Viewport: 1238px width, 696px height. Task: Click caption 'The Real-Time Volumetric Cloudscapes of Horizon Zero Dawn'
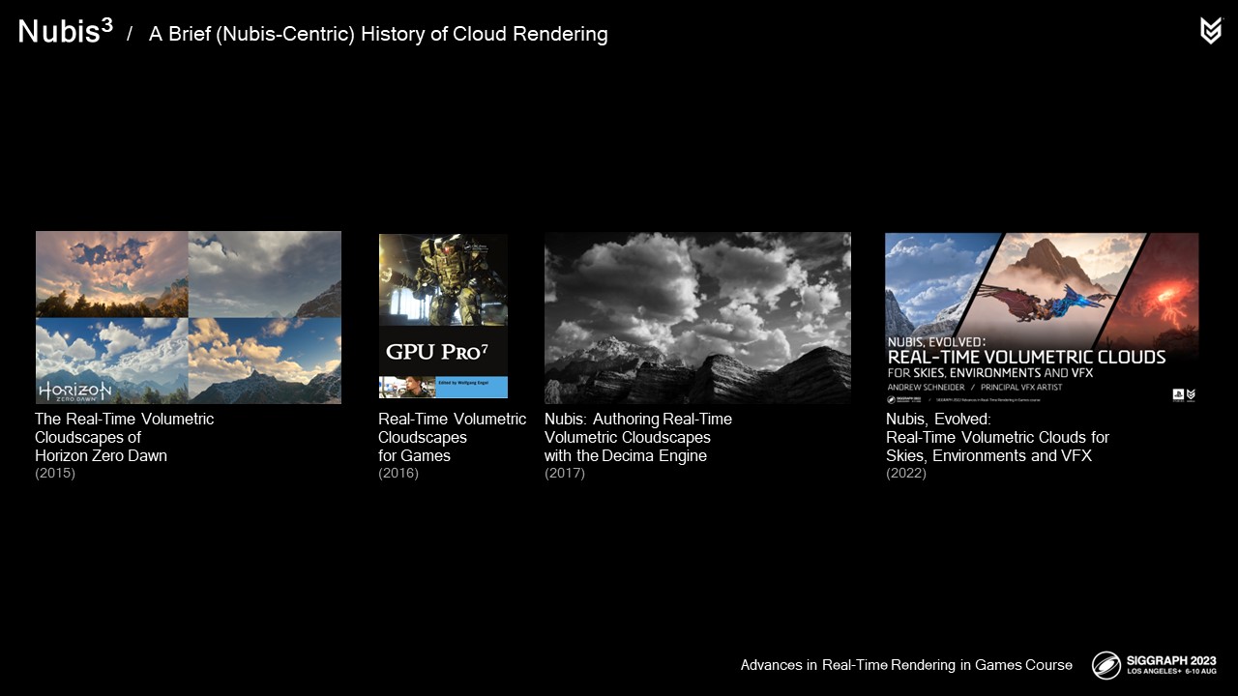[x=124, y=437]
